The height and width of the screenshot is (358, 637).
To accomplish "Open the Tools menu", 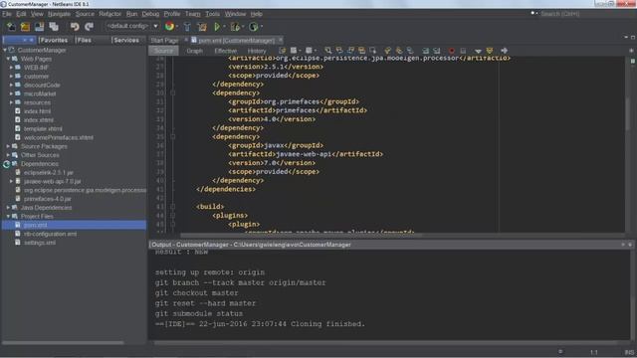I will [x=212, y=14].
